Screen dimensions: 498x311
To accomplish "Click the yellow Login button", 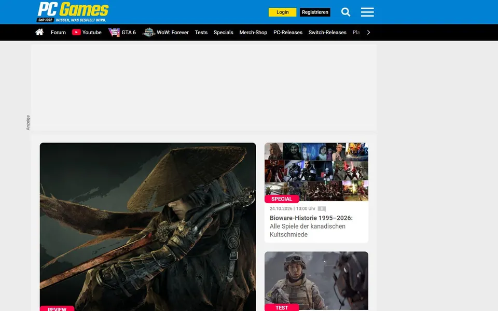I will coord(282,12).
